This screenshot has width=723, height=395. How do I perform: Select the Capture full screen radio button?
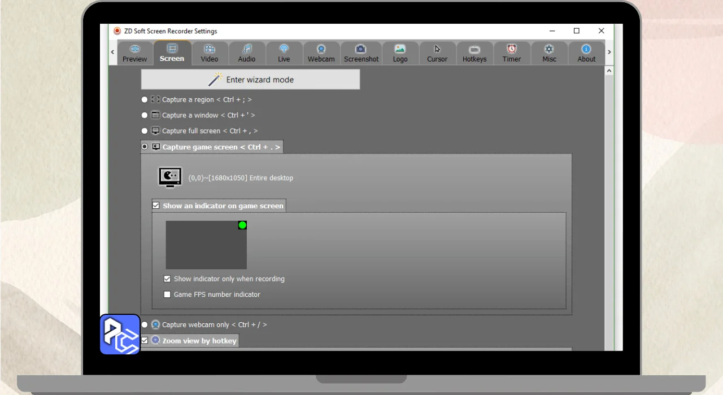coord(145,131)
